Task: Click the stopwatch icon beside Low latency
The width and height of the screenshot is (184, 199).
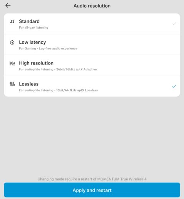Action: click(x=12, y=42)
